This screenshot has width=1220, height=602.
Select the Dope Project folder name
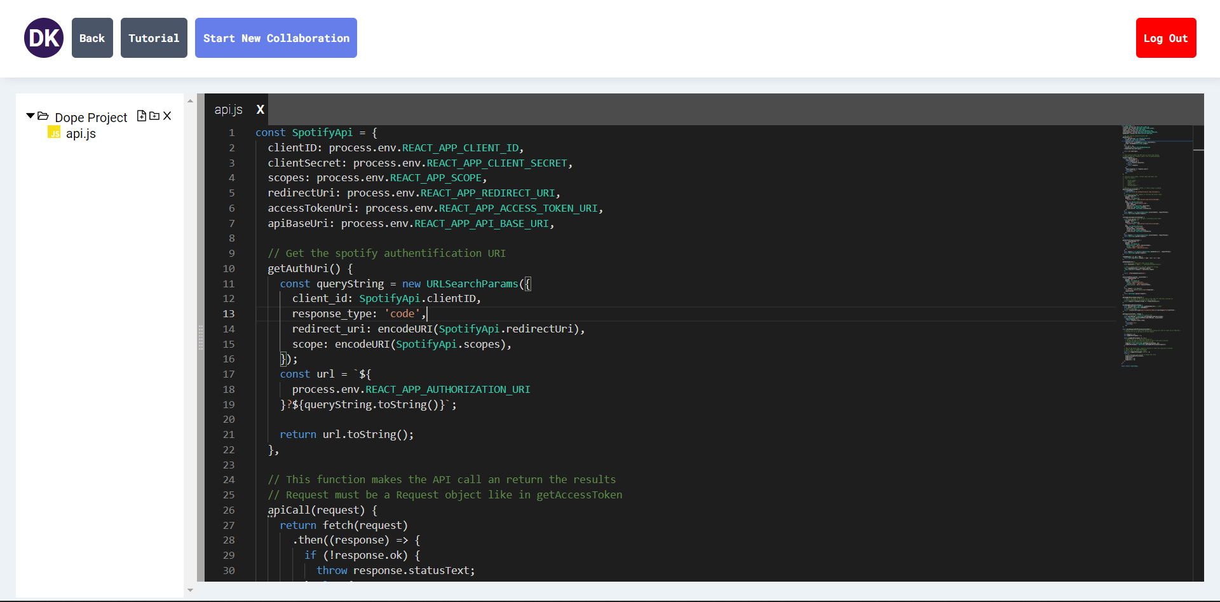91,118
